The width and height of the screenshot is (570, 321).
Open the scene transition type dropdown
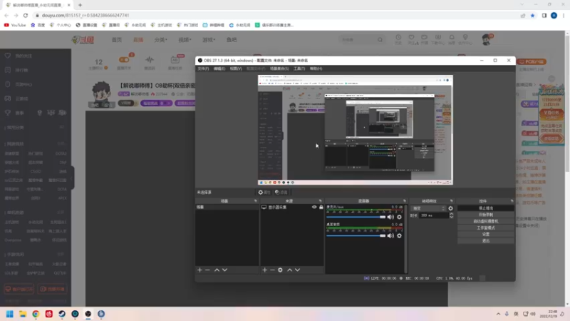pyautogui.click(x=429, y=208)
